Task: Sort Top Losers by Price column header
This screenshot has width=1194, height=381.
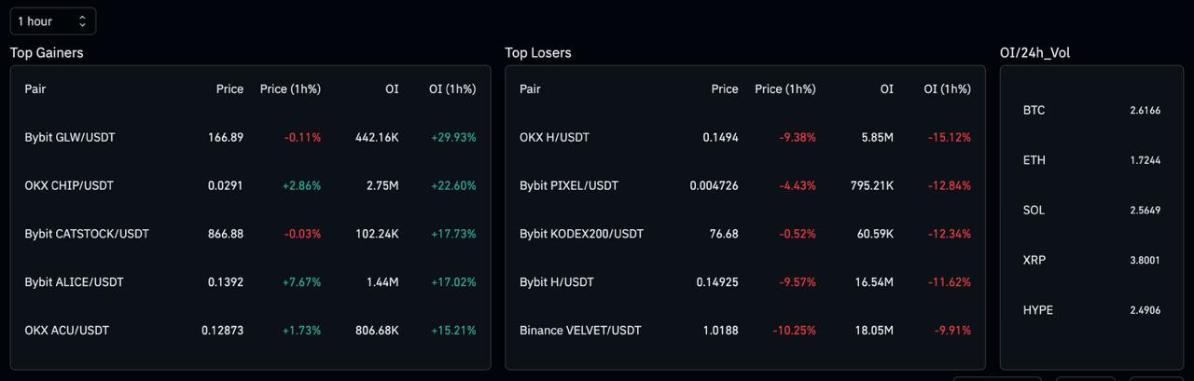Action: pos(725,89)
